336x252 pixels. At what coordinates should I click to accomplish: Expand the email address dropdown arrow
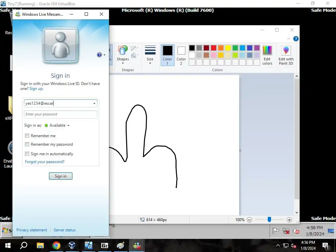point(94,103)
